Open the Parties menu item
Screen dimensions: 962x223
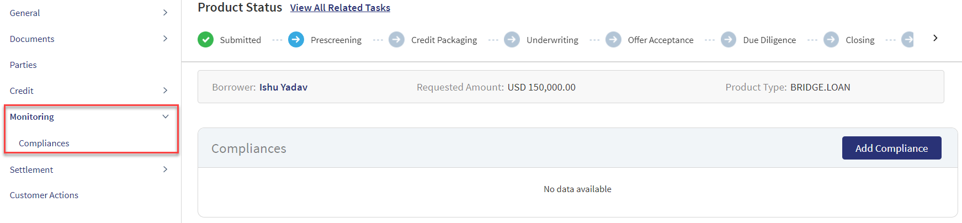tap(23, 65)
